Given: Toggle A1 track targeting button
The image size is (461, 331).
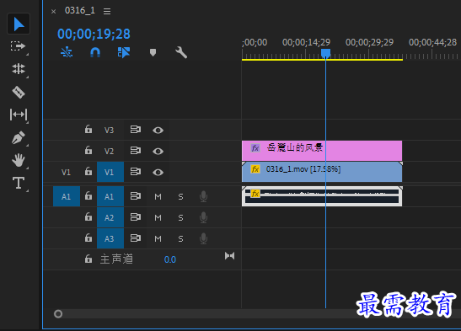Looking at the screenshot, I should point(110,196).
